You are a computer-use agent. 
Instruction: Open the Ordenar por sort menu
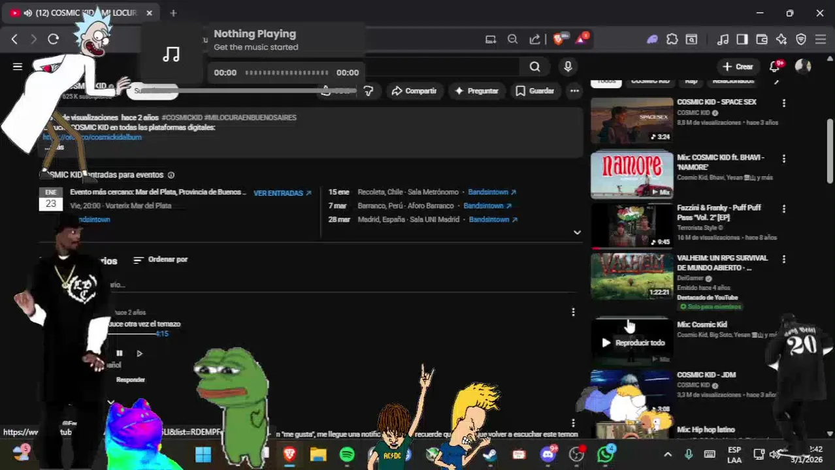160,260
